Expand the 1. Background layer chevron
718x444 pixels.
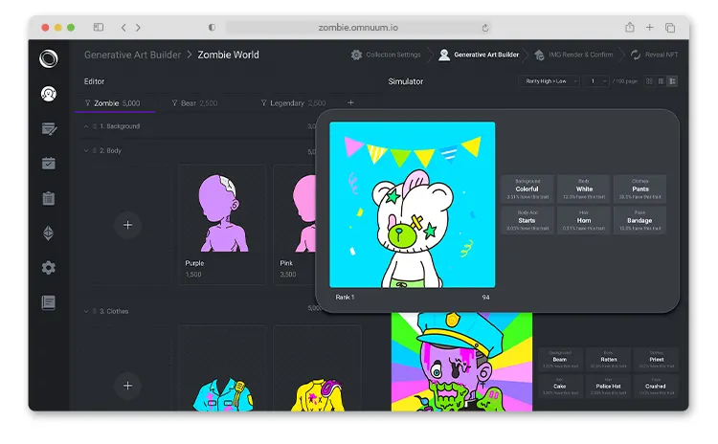pyautogui.click(x=86, y=126)
